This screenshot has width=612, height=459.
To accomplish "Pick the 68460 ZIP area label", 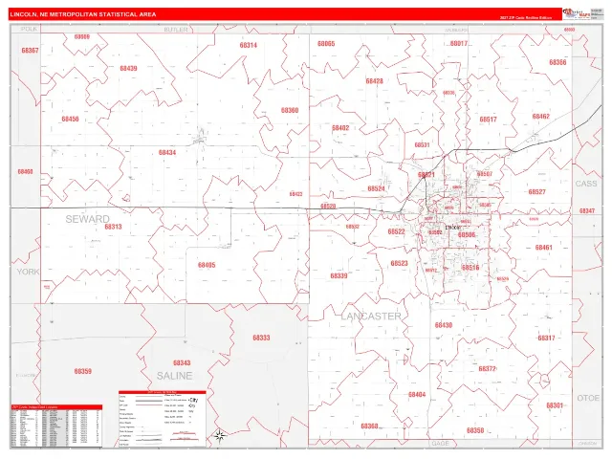I will coord(26,172).
